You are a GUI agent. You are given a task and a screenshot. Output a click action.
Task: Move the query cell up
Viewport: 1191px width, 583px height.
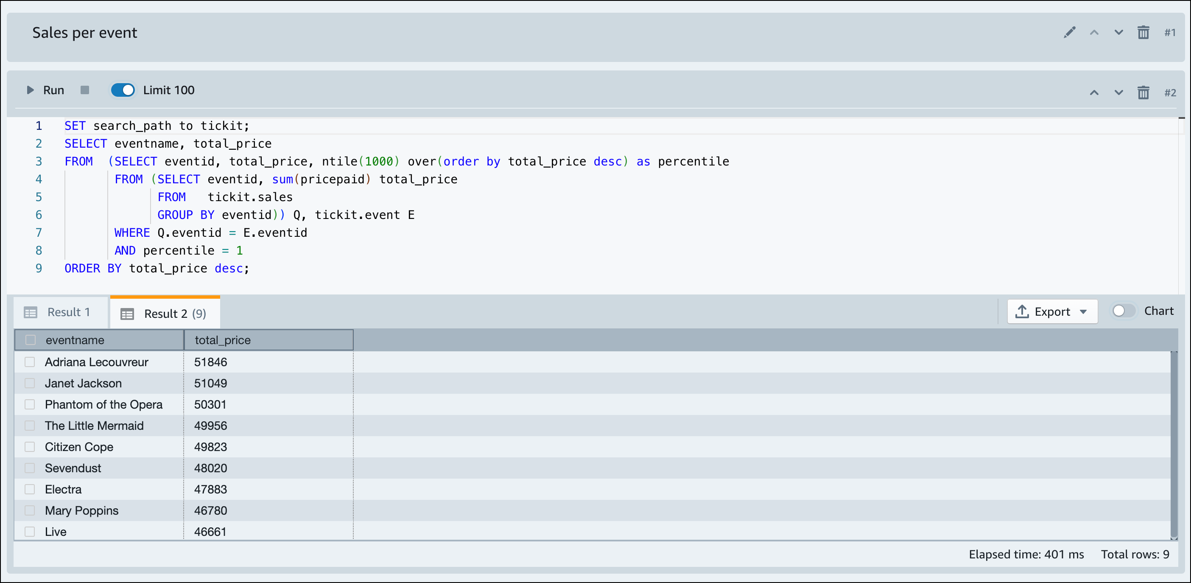(1094, 92)
